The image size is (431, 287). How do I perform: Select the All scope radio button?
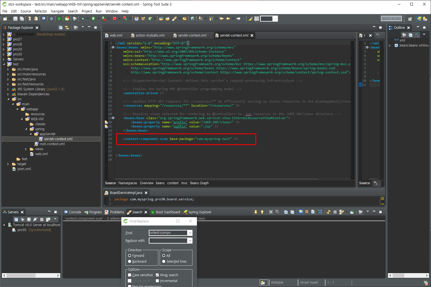[164, 256]
